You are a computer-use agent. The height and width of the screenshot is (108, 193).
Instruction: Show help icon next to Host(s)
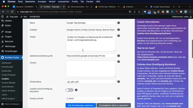point(119,61)
